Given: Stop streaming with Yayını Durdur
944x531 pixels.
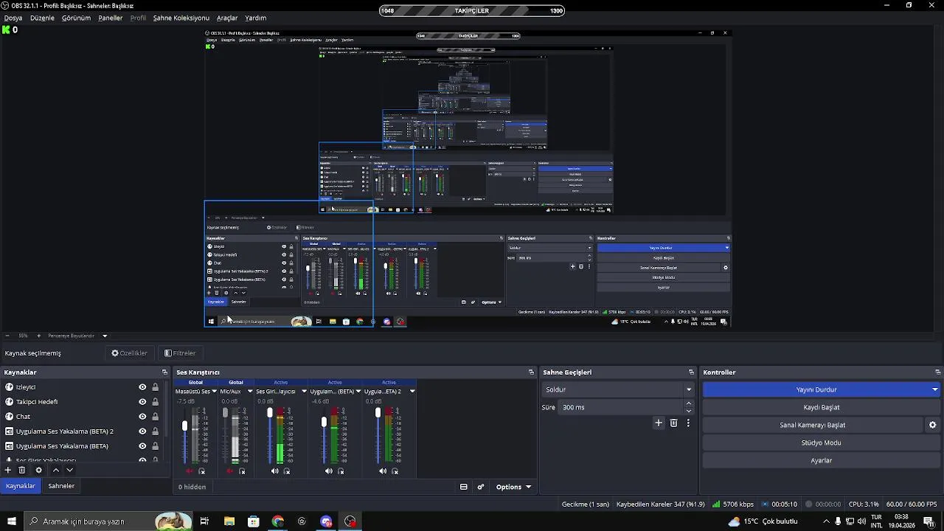Looking at the screenshot, I should 816,389.
